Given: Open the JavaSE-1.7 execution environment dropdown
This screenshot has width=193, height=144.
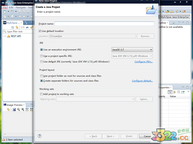Looking at the screenshot, I should (x=132, y=50).
